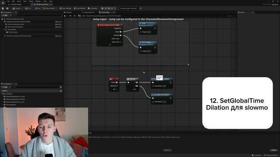The width and height of the screenshot is (280, 157).
Task: Open the Details panel tab
Action: coord(242,13)
